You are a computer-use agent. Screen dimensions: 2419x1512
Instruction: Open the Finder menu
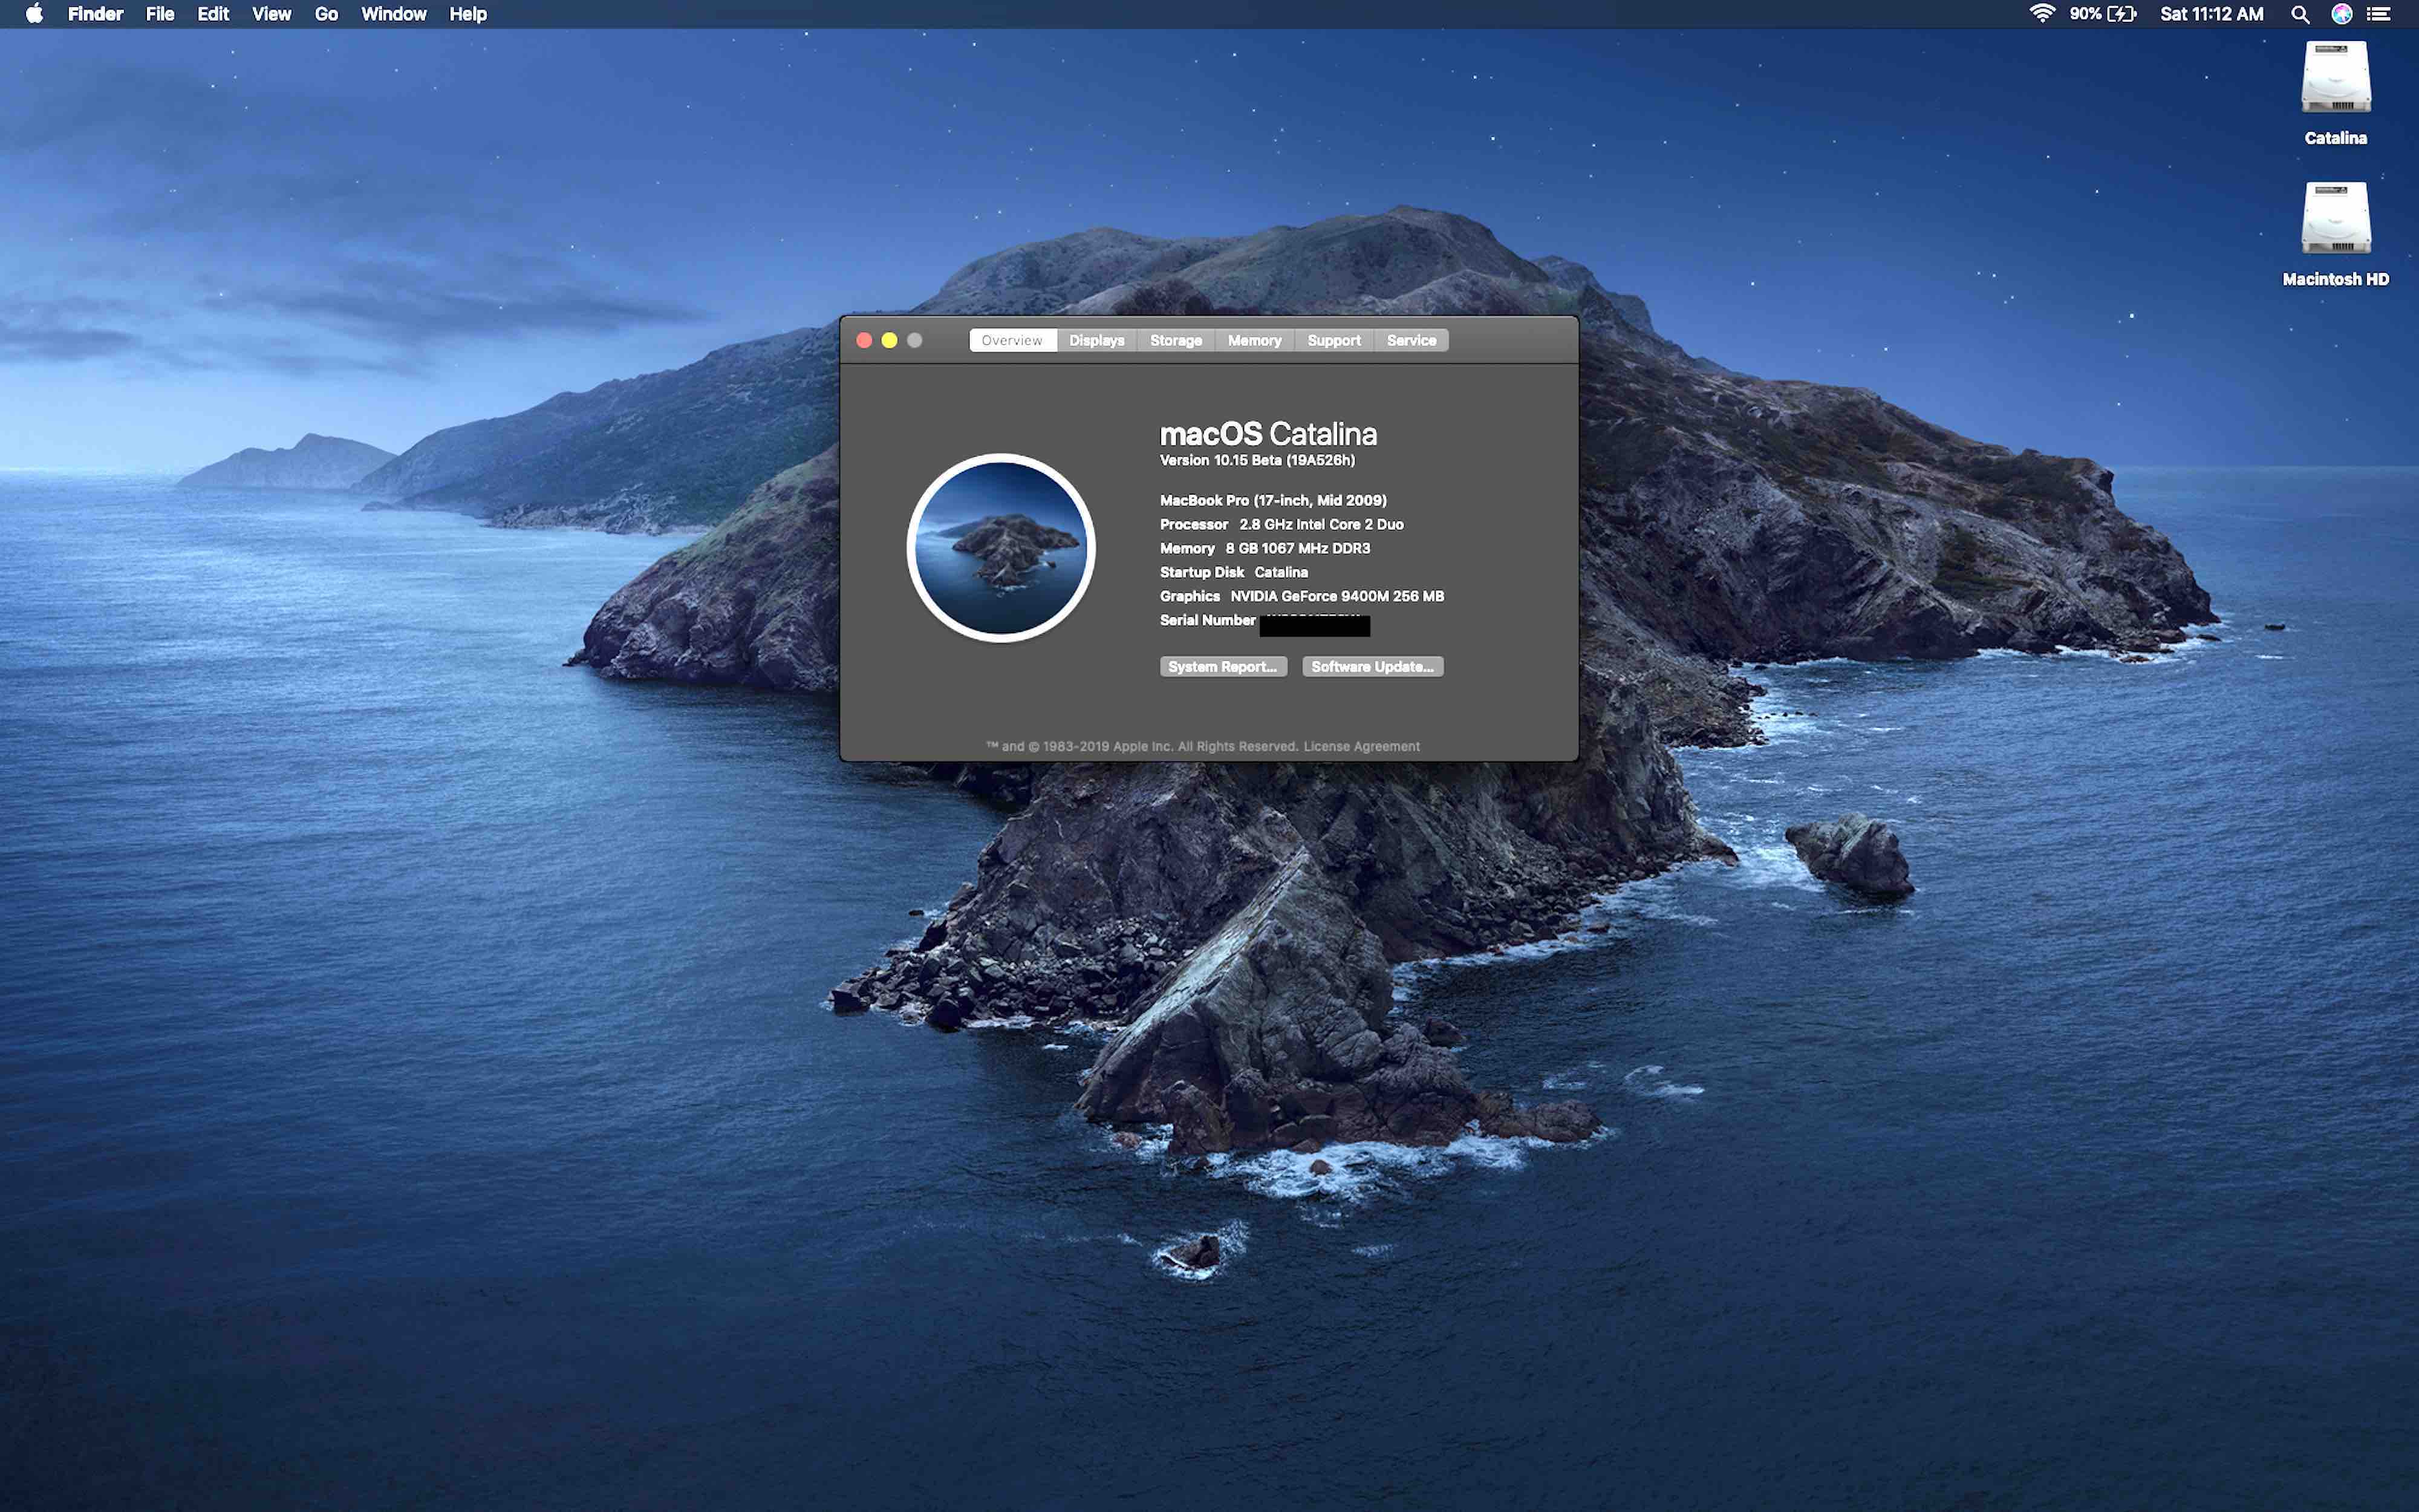pyautogui.click(x=95, y=14)
